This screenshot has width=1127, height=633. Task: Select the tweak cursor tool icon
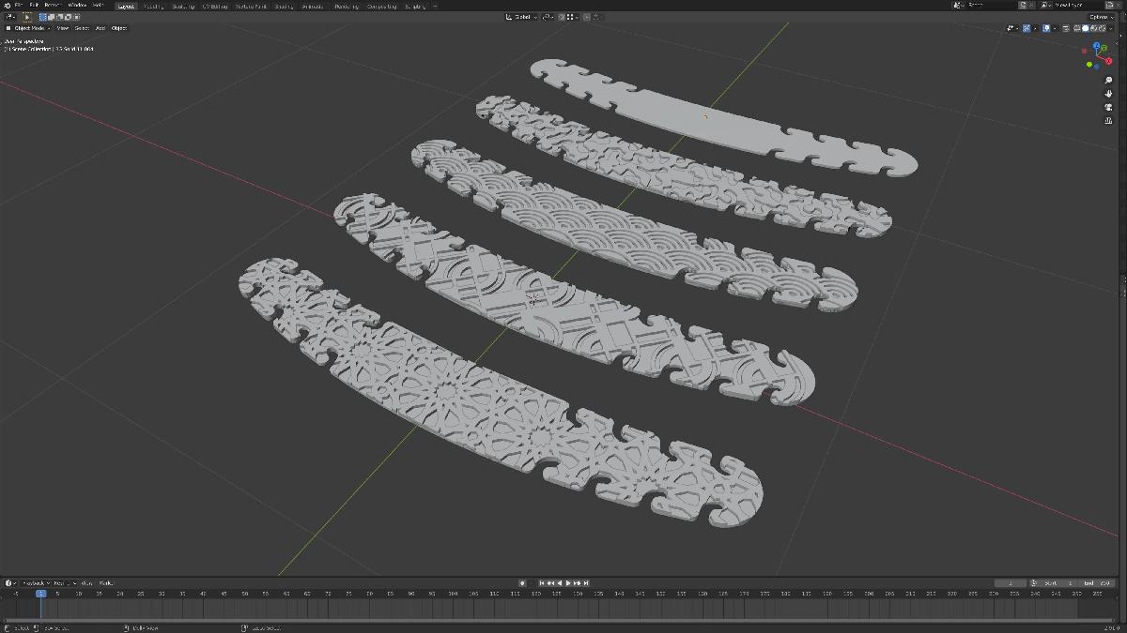click(x=27, y=17)
